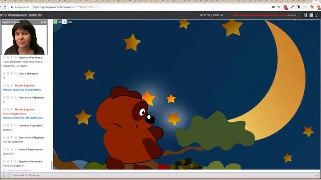Click emoji icon beside 'Написать сообщение'
The image size is (321, 180).
[9, 175]
